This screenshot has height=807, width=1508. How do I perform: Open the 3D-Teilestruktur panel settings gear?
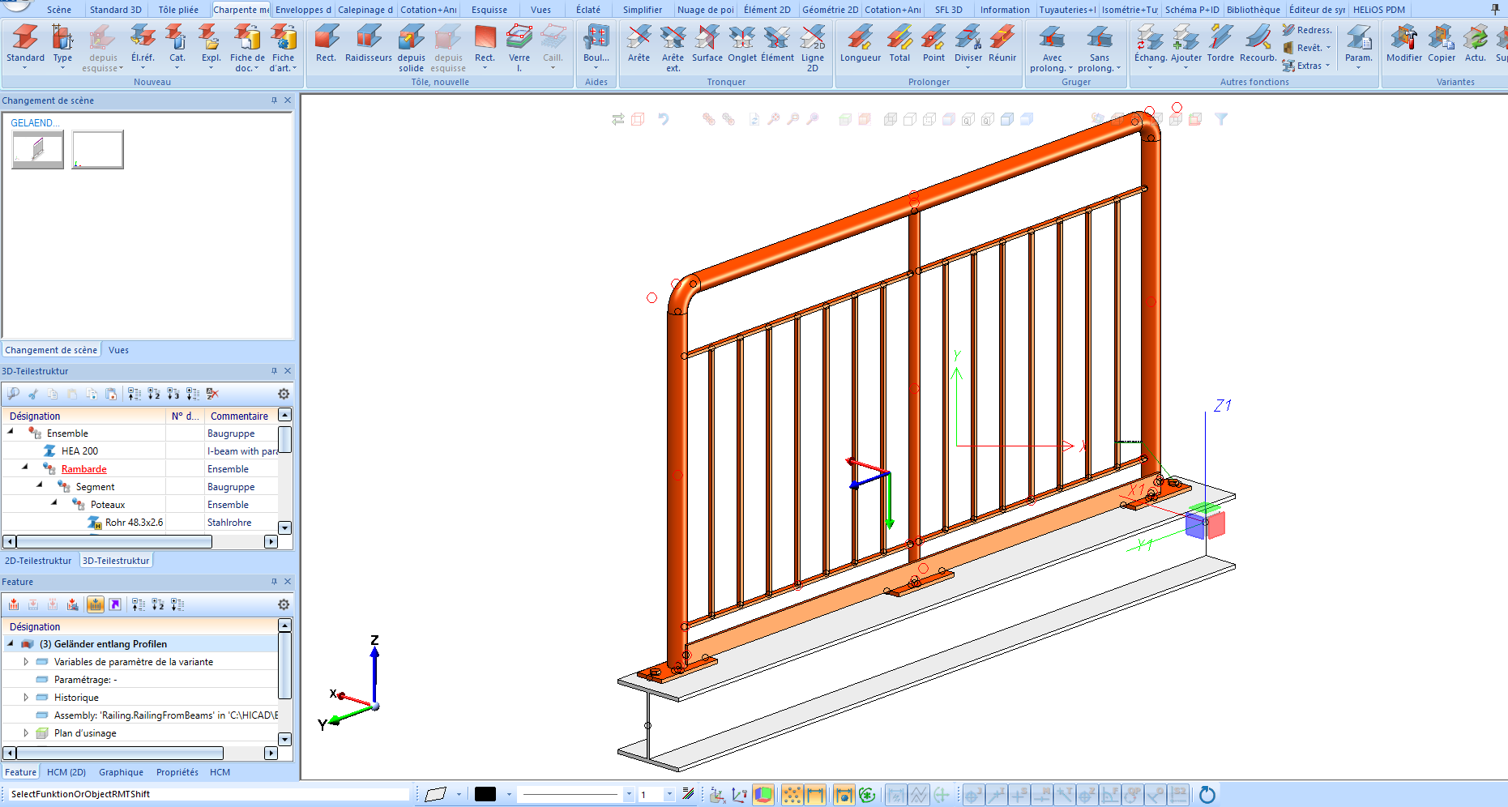(x=284, y=394)
